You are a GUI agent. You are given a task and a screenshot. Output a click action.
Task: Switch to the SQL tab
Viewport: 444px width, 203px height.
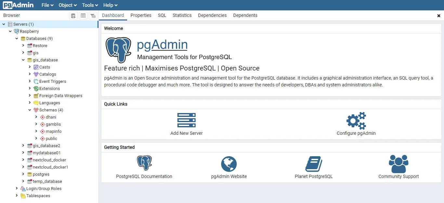pyautogui.click(x=162, y=15)
